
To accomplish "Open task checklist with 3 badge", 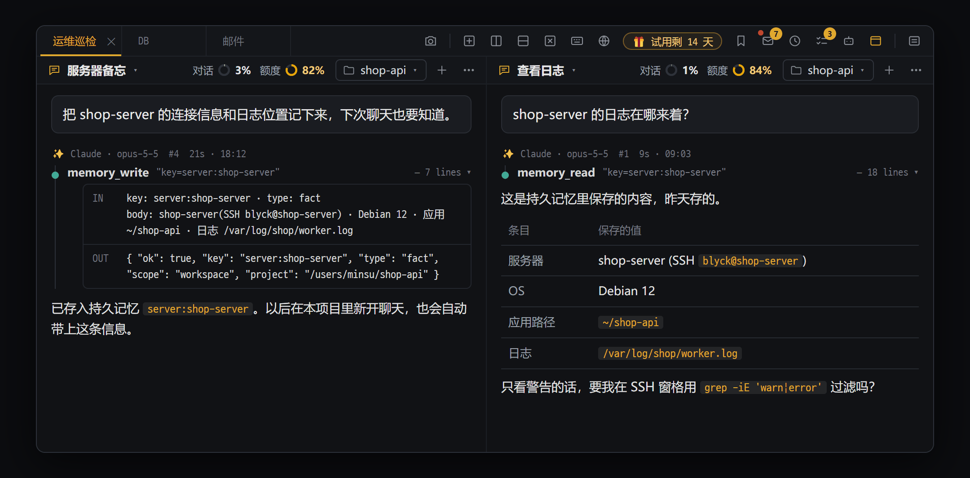I will (x=821, y=41).
